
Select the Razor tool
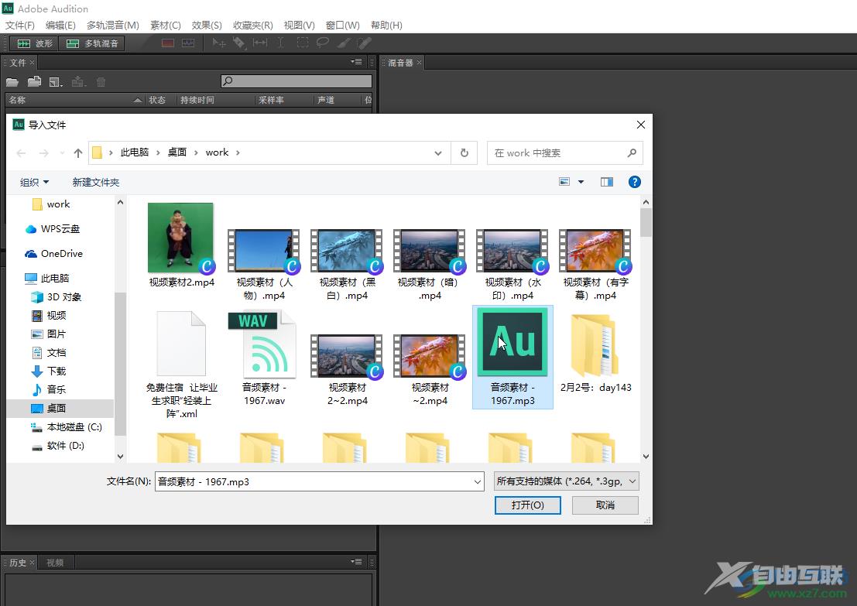coord(239,43)
